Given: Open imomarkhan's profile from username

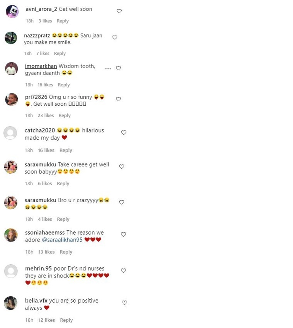Looking at the screenshot, I should click(x=41, y=66).
